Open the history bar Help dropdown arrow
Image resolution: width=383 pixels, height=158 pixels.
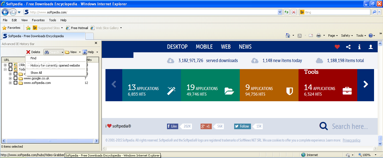click(97, 52)
